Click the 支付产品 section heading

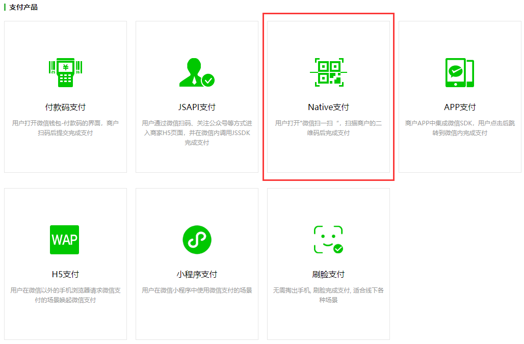[23, 7]
